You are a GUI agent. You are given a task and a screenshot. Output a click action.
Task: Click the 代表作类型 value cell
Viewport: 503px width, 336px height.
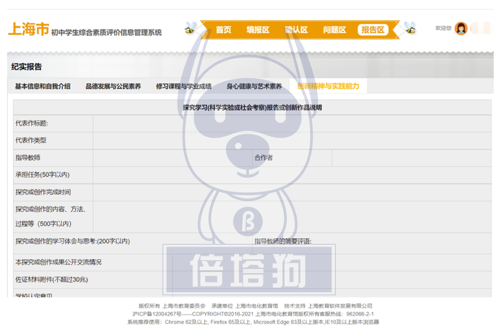pos(292,141)
